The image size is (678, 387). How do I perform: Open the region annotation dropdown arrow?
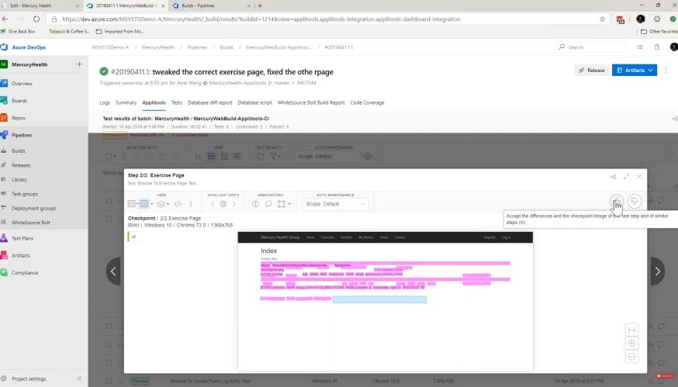[289, 204]
